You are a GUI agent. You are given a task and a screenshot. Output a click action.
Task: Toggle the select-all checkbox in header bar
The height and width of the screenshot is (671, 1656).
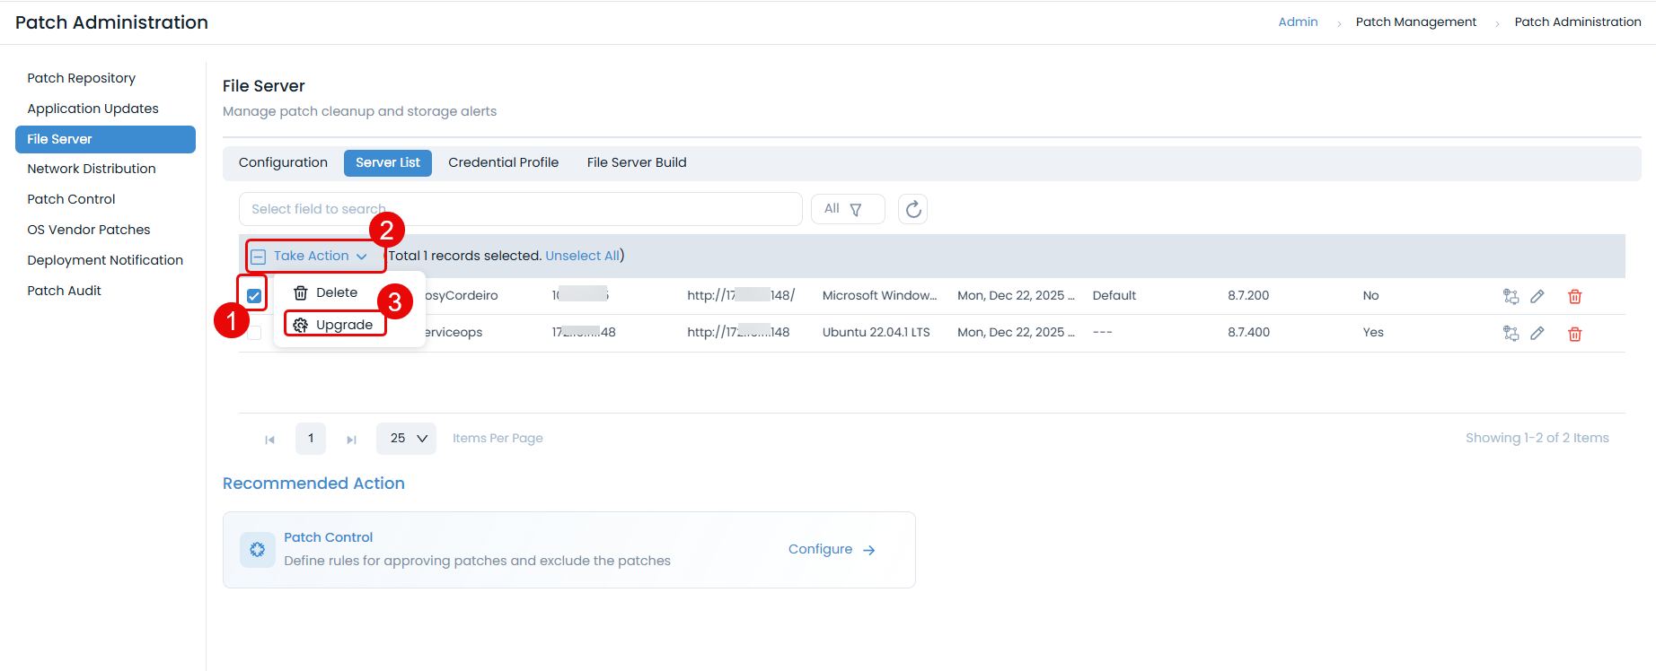click(259, 257)
